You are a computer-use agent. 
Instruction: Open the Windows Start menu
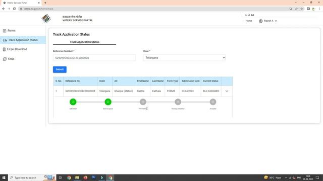[x=4, y=177]
